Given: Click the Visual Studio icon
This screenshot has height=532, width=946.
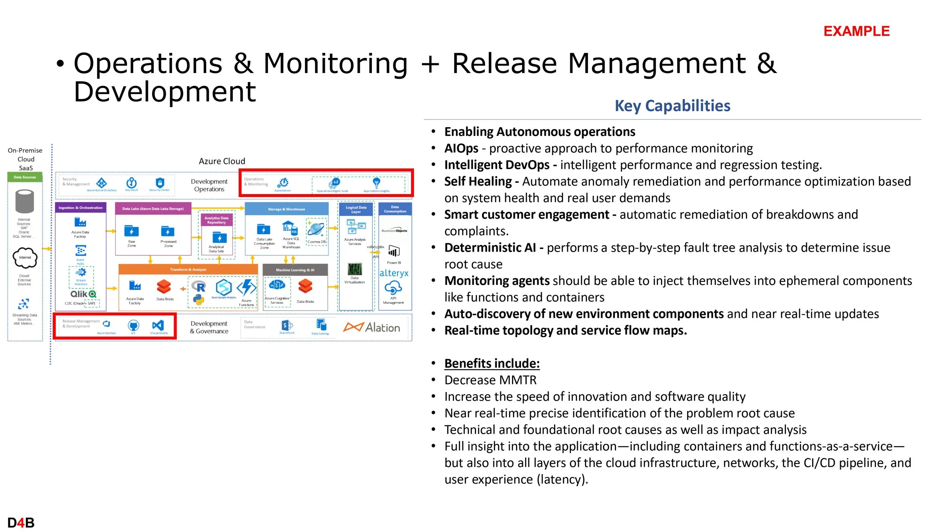Looking at the screenshot, I should click(x=158, y=325).
